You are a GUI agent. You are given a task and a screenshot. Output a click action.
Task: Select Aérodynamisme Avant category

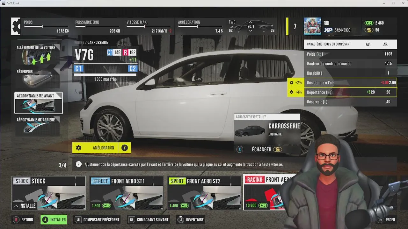click(x=39, y=103)
